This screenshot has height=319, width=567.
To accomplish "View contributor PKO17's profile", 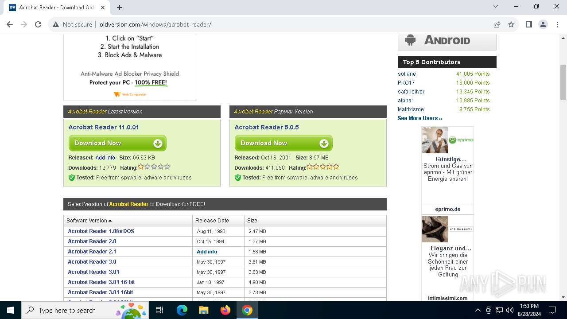I will pos(406,83).
